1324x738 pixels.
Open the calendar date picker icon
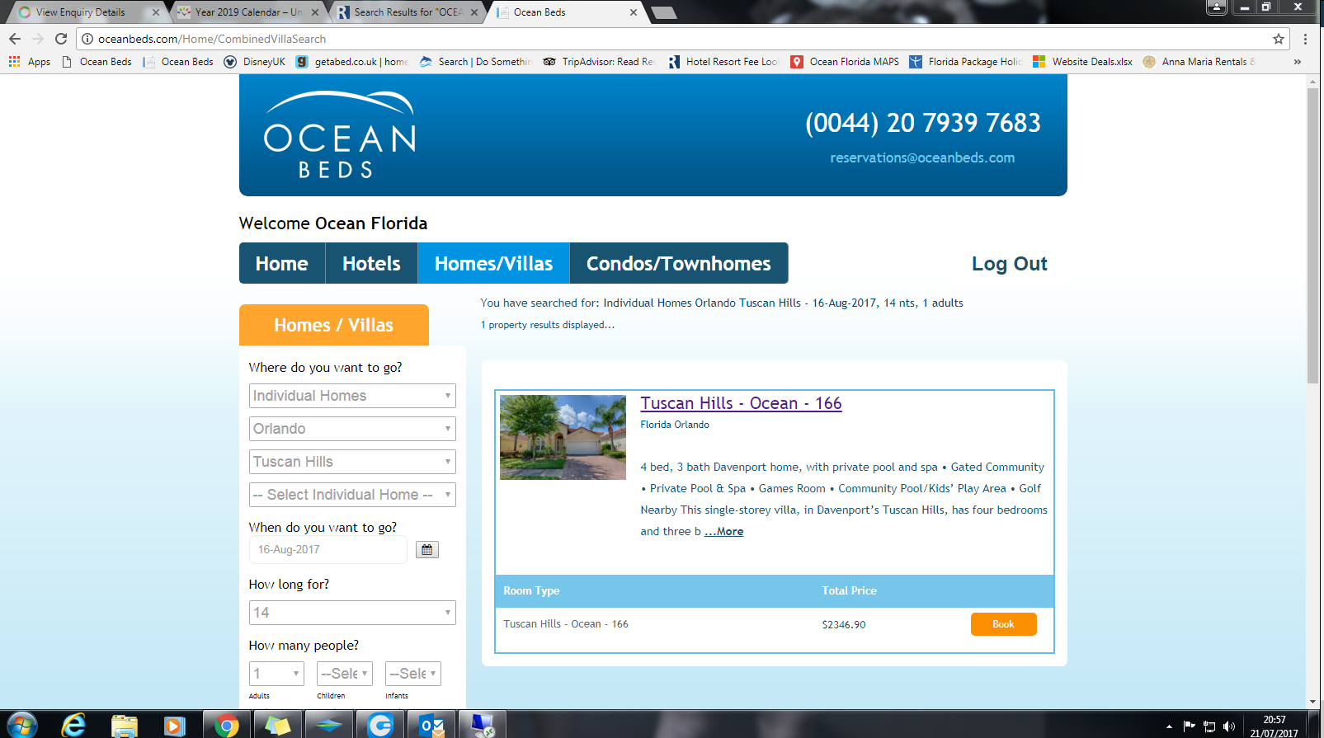click(427, 550)
